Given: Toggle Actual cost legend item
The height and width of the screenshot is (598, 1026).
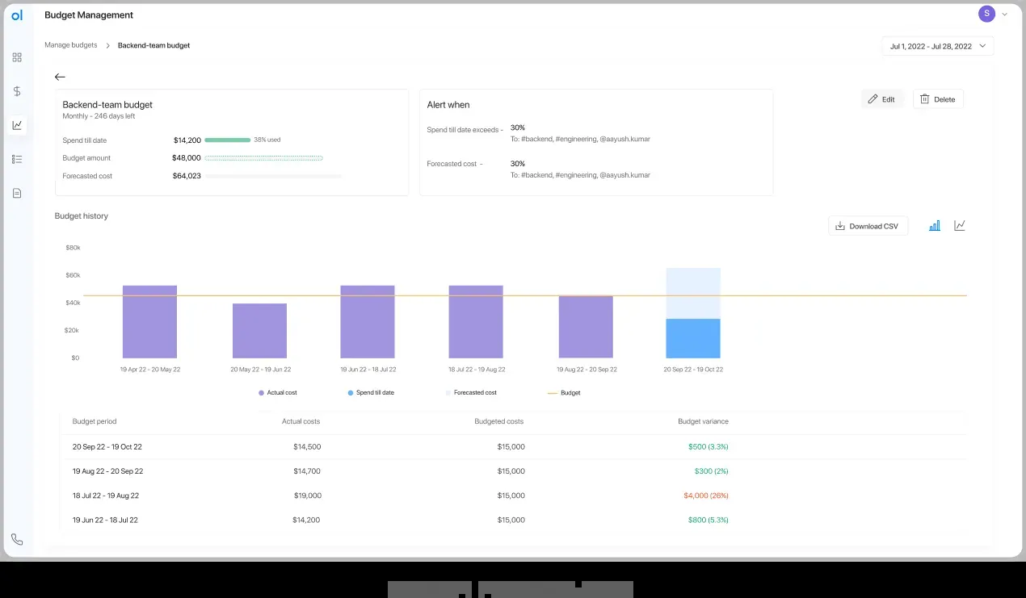Looking at the screenshot, I should [278, 393].
